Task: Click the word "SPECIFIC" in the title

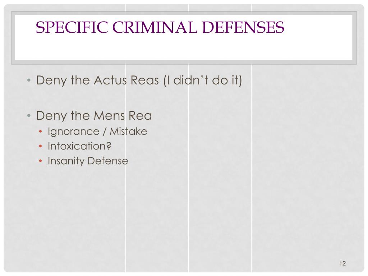Action: (72, 27)
